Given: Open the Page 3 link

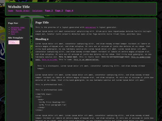Looking at the screenshot, I should point(49,10).
